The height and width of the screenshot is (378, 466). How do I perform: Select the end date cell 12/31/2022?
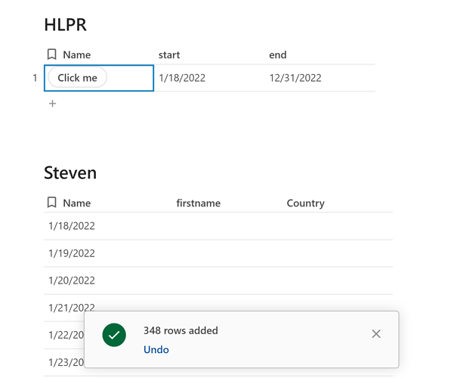(x=319, y=78)
